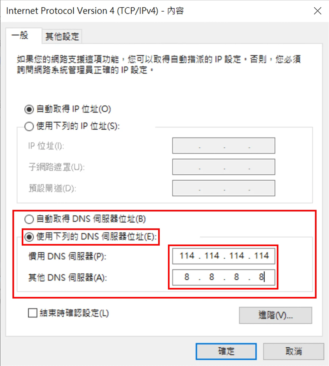Check the 結束時確認設定 checkbox
Screen dimensions: 329x366
coord(33,313)
